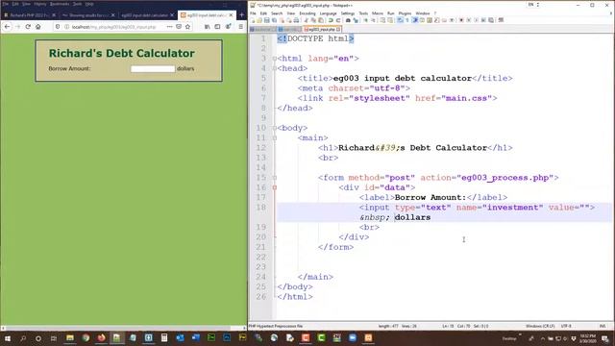Switch to Richard's PHP Firefox tab
Viewport: 615px width, 346px height.
click(x=29, y=15)
